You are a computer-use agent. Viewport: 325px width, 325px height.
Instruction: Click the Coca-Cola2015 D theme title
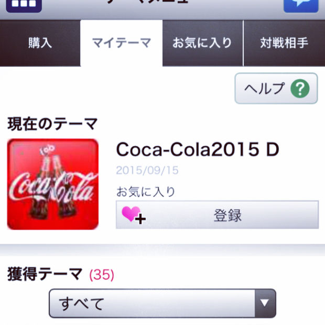[198, 150]
